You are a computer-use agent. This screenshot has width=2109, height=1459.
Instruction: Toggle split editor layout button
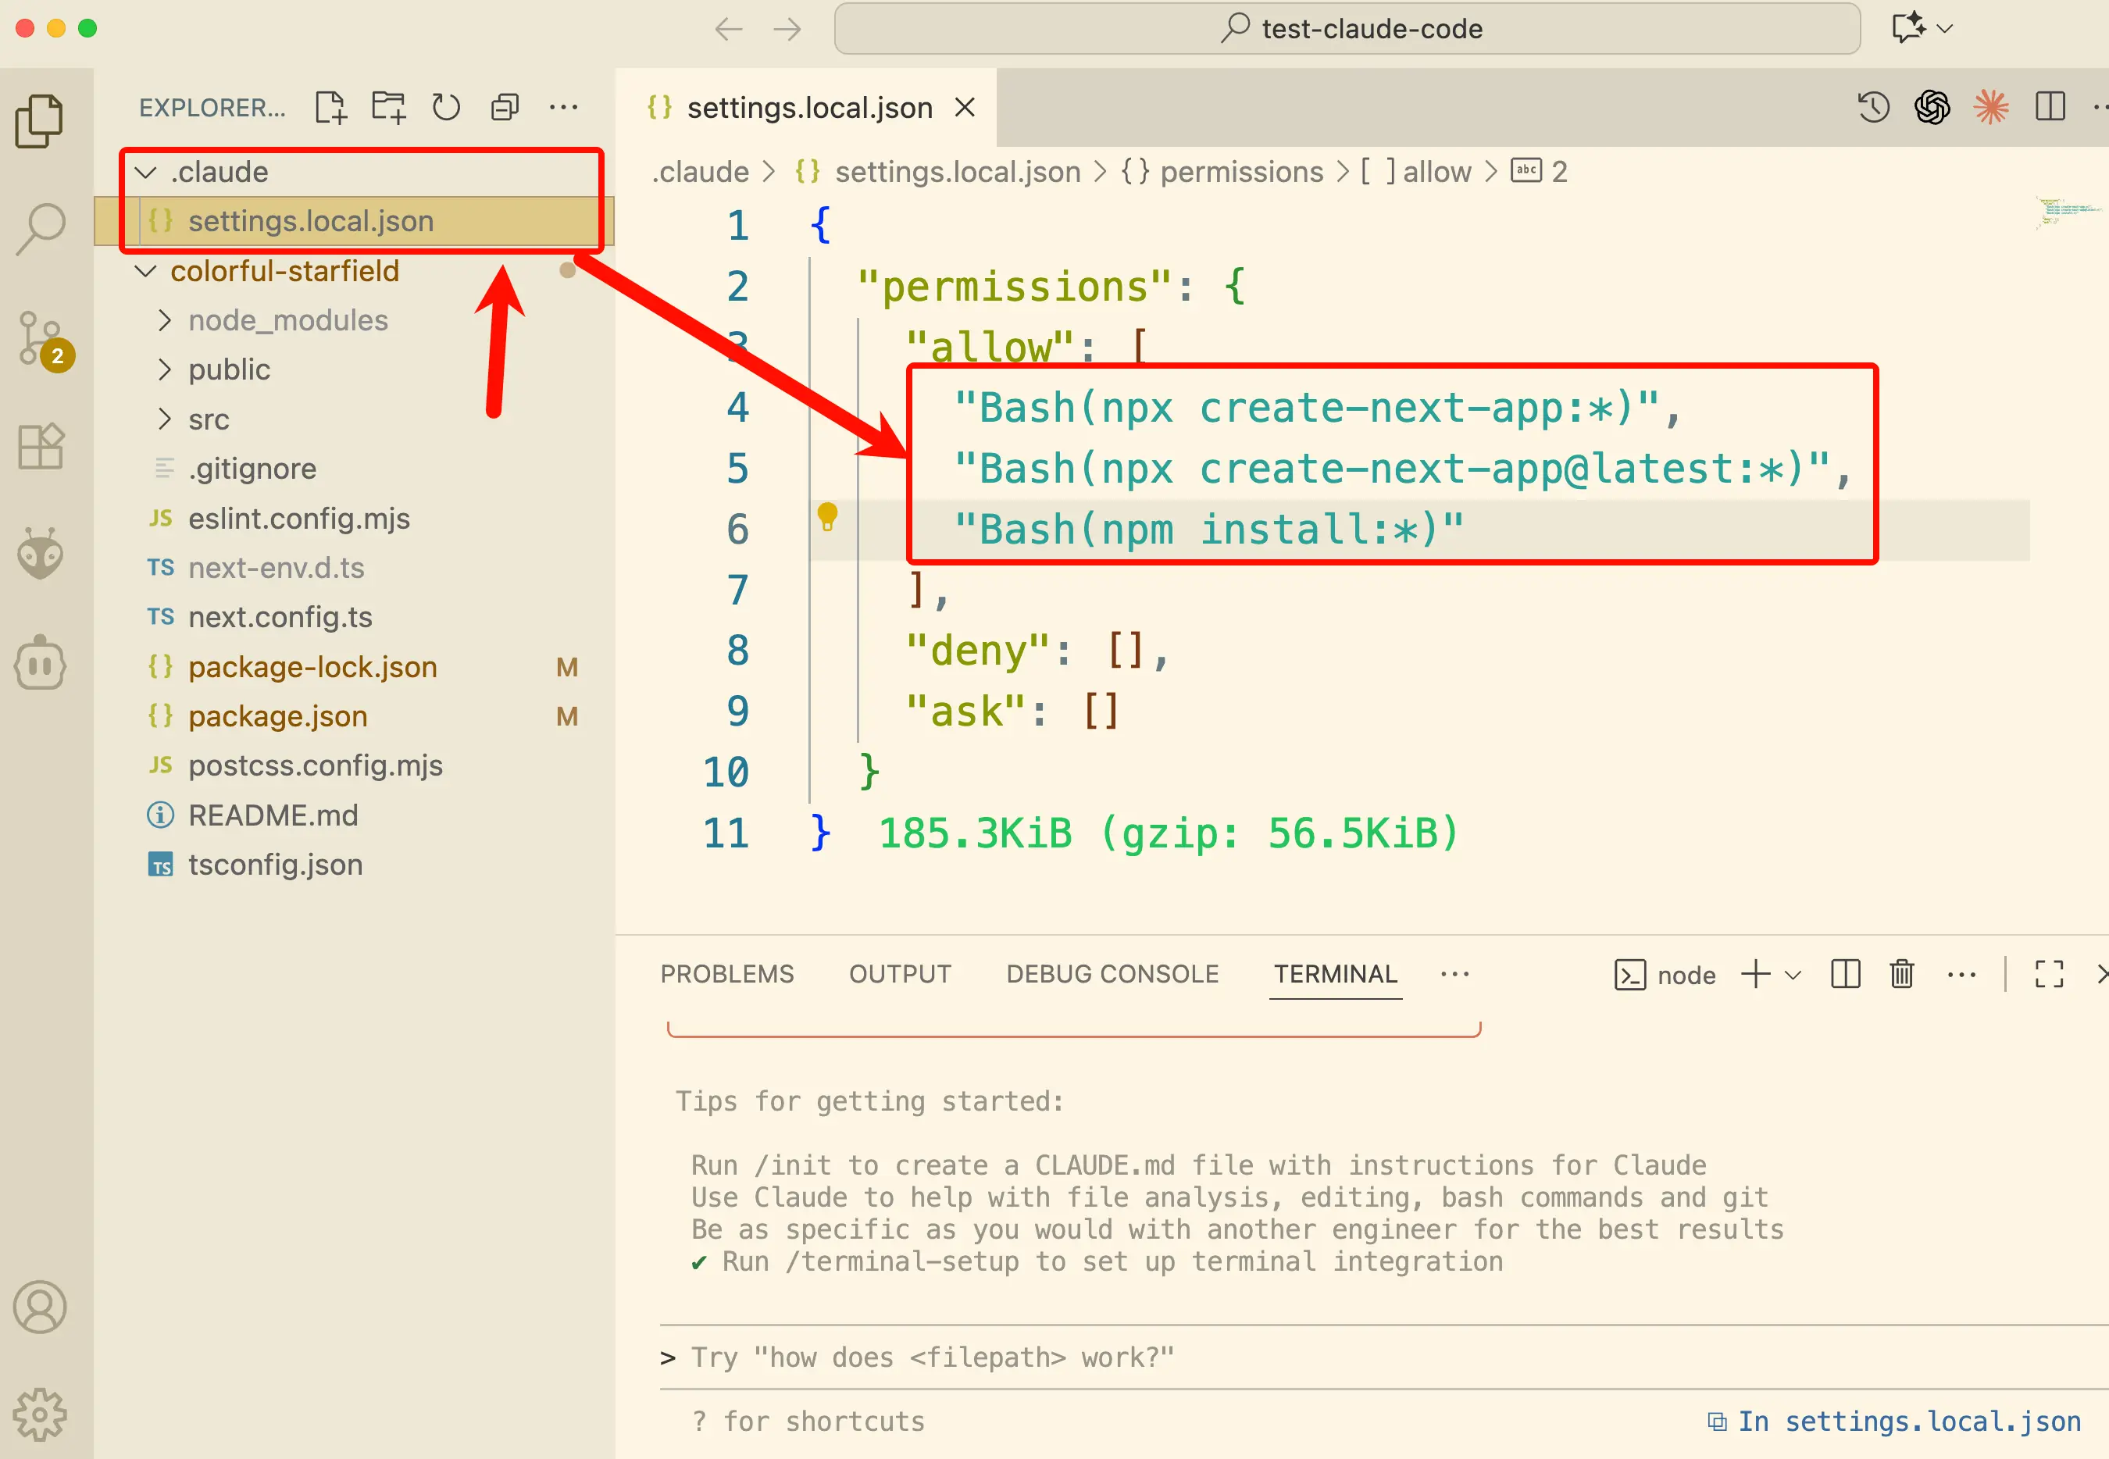(x=2050, y=107)
